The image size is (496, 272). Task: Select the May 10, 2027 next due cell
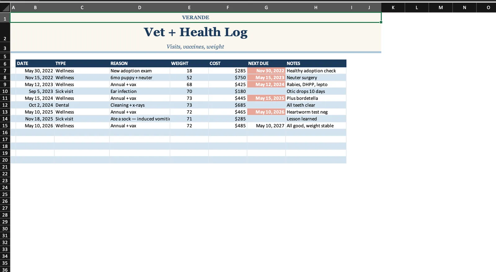pos(266,126)
